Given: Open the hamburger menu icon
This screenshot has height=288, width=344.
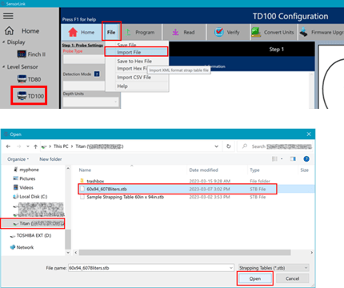Looking at the screenshot, I should [8, 16].
